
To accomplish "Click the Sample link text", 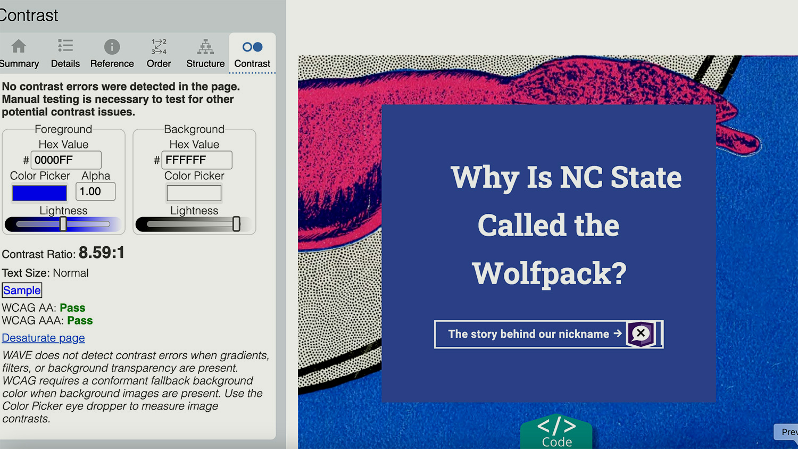I will tap(22, 290).
